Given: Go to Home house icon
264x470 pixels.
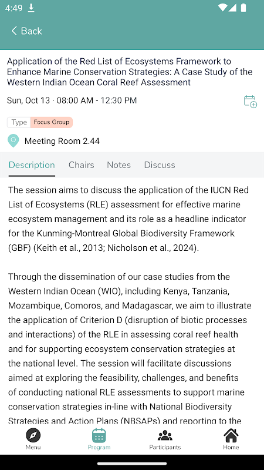Looking at the screenshot, I should (231, 435).
